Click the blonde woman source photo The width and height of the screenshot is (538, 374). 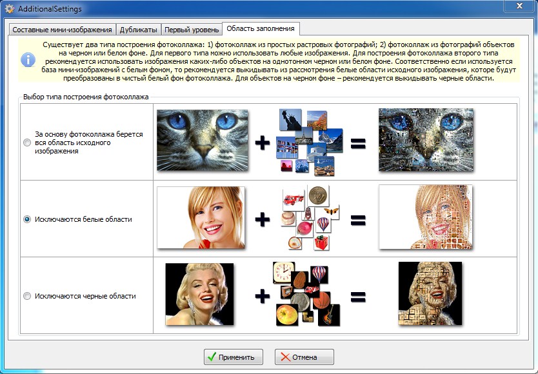201,217
